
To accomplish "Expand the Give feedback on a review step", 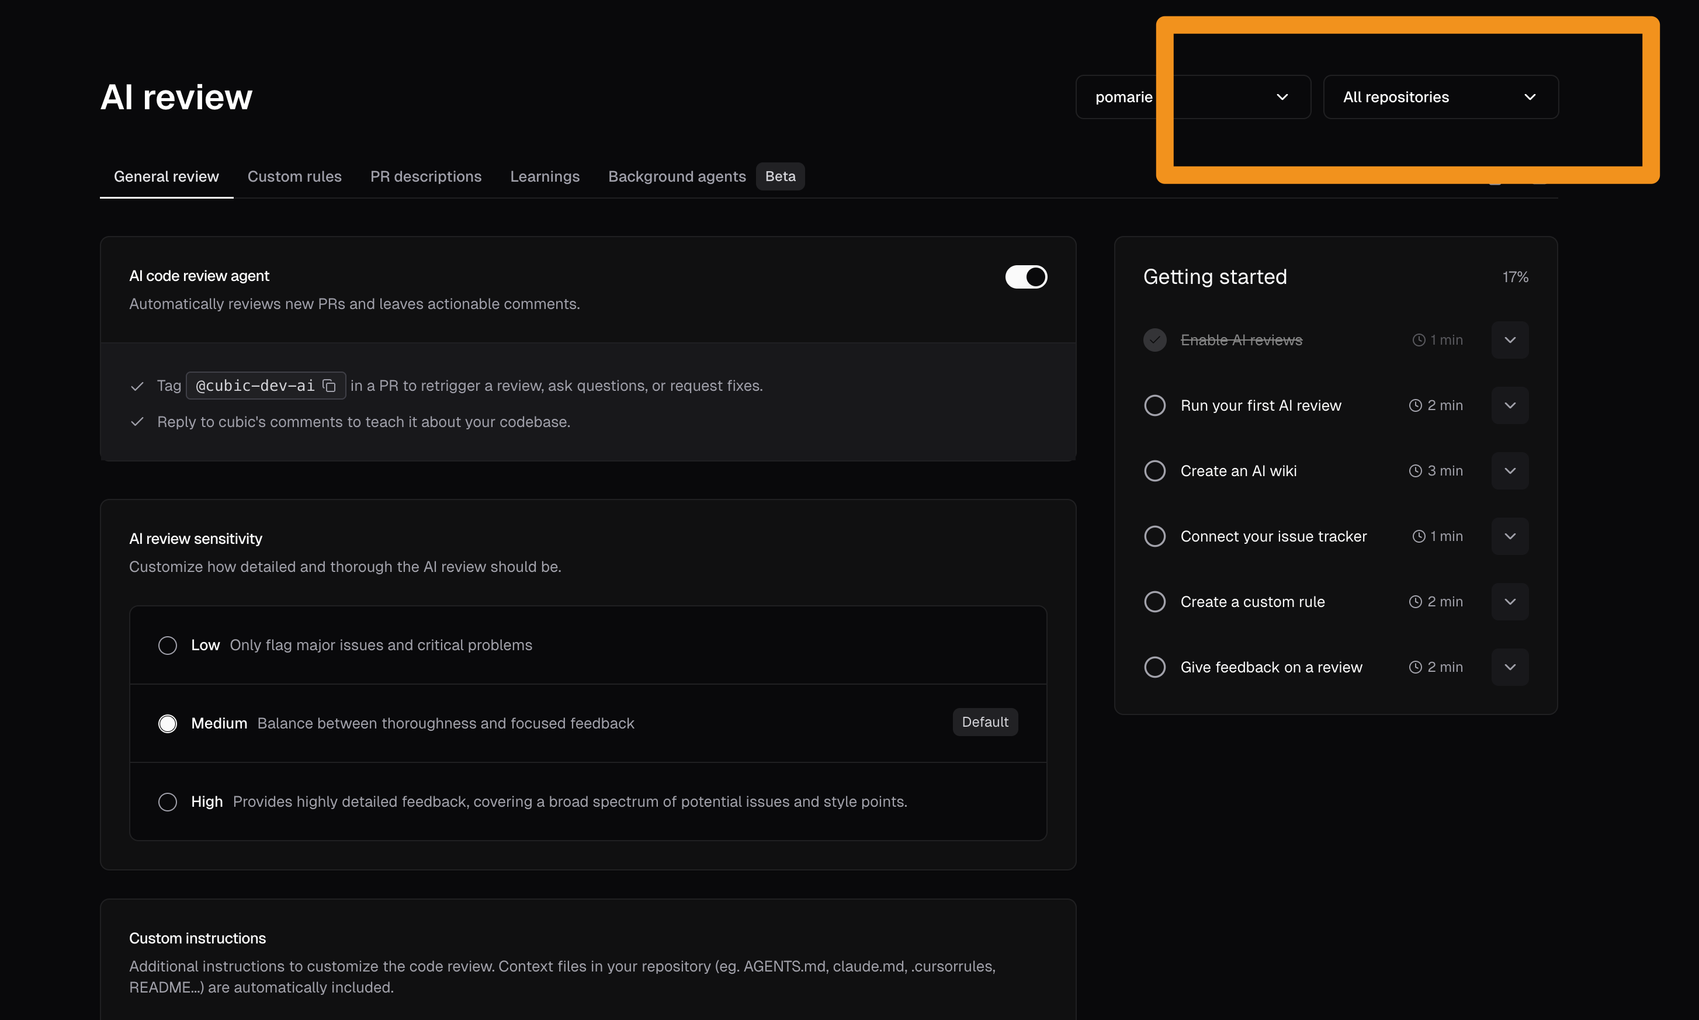I will coord(1509,667).
